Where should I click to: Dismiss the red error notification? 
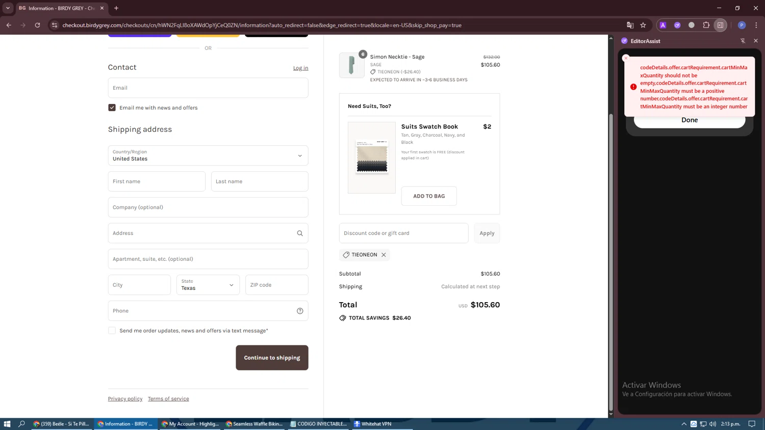click(x=626, y=58)
